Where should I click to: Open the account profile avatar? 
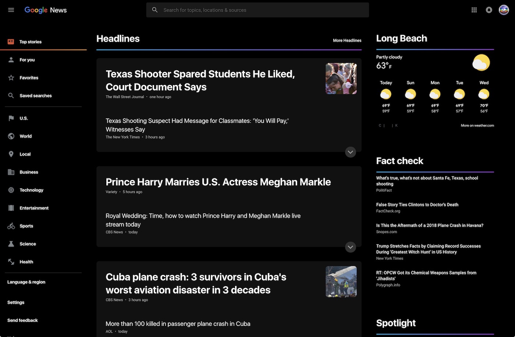[x=504, y=10]
